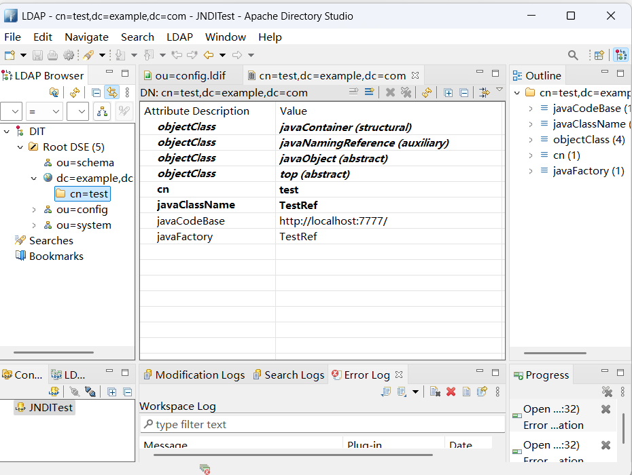Open entry editor View Menu triangle
This screenshot has width=632, height=475.
(499, 90)
